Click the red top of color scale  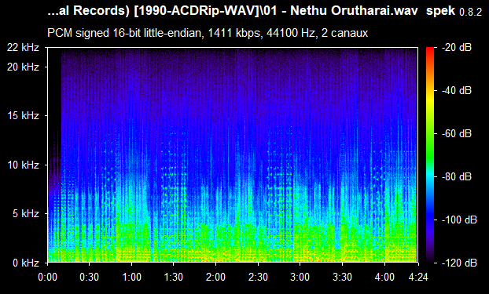[430, 49]
